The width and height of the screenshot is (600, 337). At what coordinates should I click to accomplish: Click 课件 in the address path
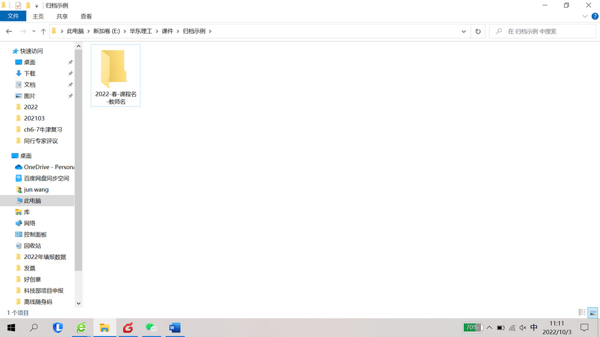167,31
